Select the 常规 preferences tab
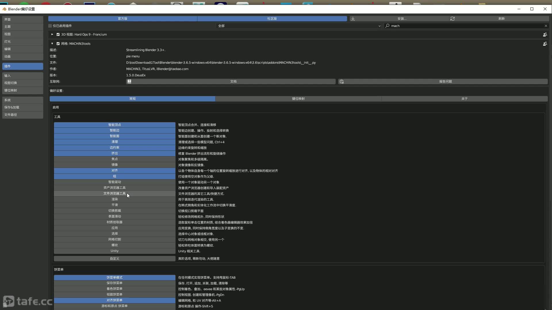552x310 pixels. 133,99
